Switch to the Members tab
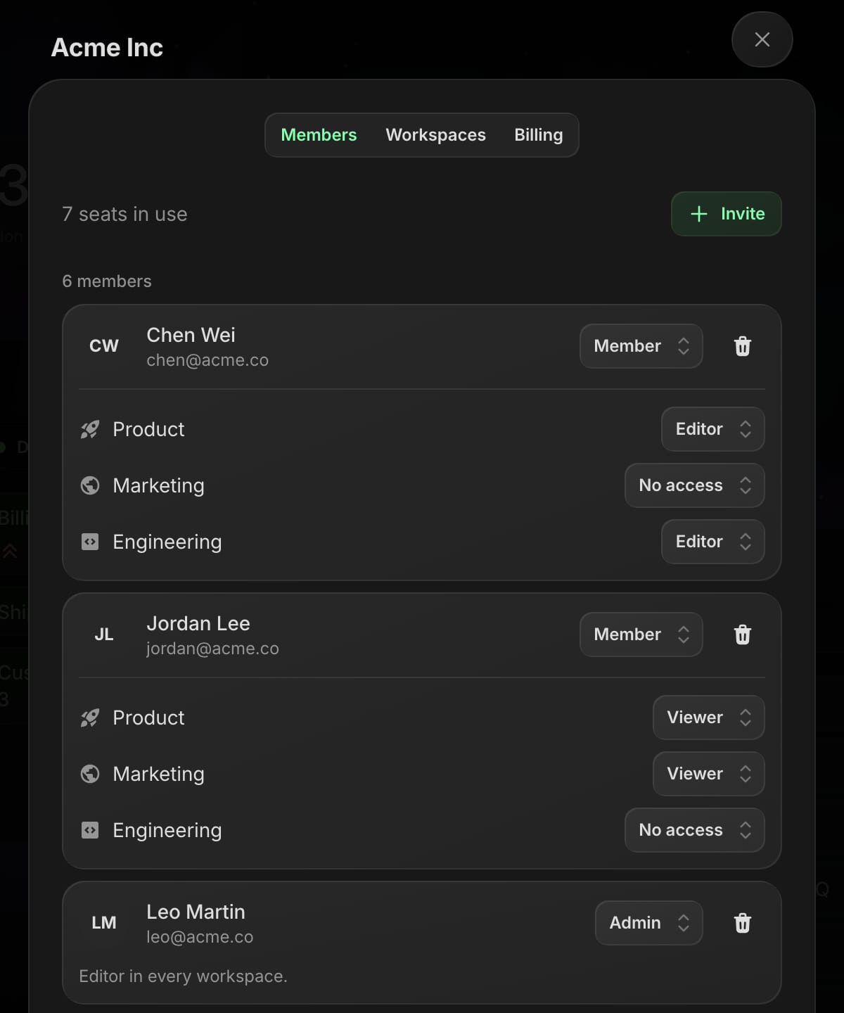 (x=319, y=135)
